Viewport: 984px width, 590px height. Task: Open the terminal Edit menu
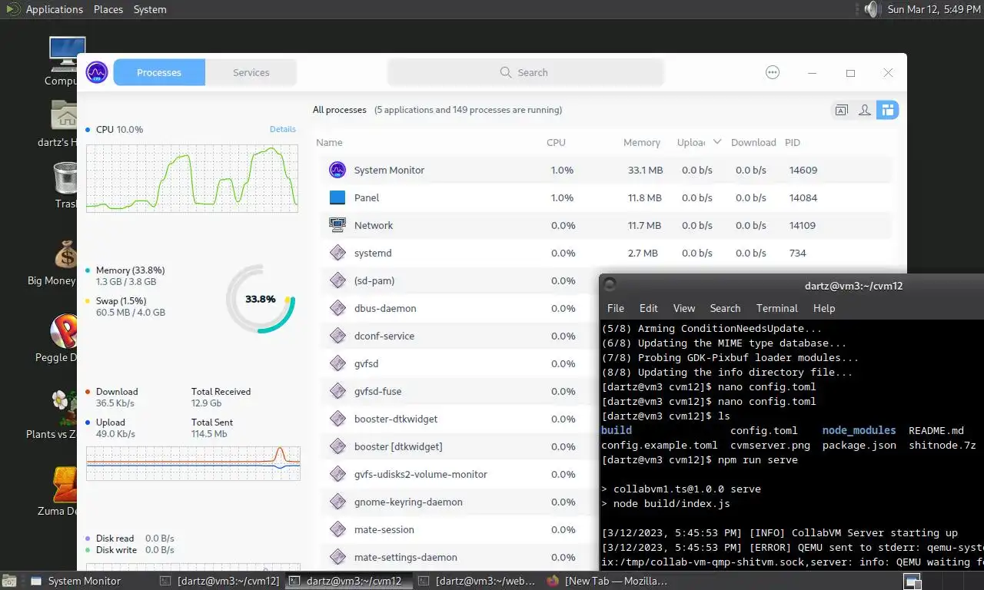pos(649,308)
